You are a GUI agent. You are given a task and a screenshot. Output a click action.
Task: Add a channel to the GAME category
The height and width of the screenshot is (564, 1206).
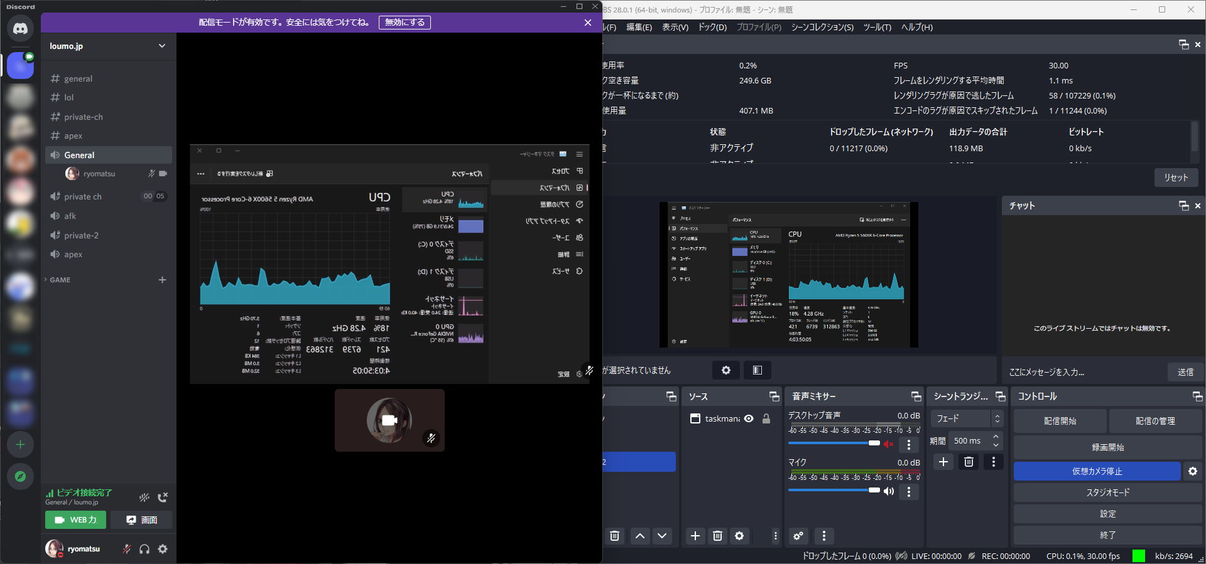(x=162, y=280)
